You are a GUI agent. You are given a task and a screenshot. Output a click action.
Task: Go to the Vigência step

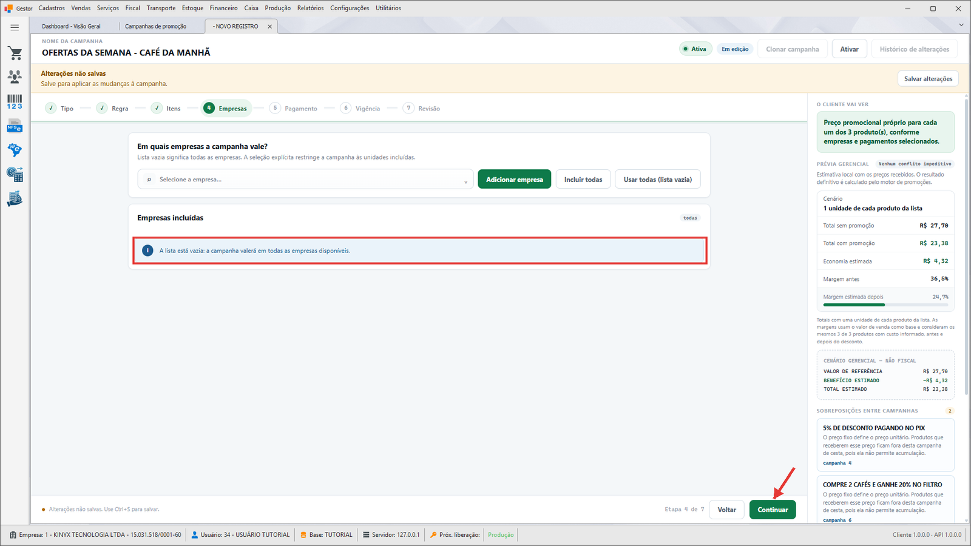pyautogui.click(x=360, y=109)
